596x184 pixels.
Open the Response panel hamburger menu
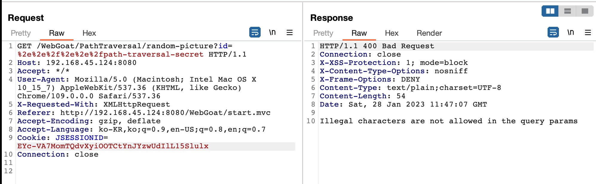pyautogui.click(x=588, y=32)
